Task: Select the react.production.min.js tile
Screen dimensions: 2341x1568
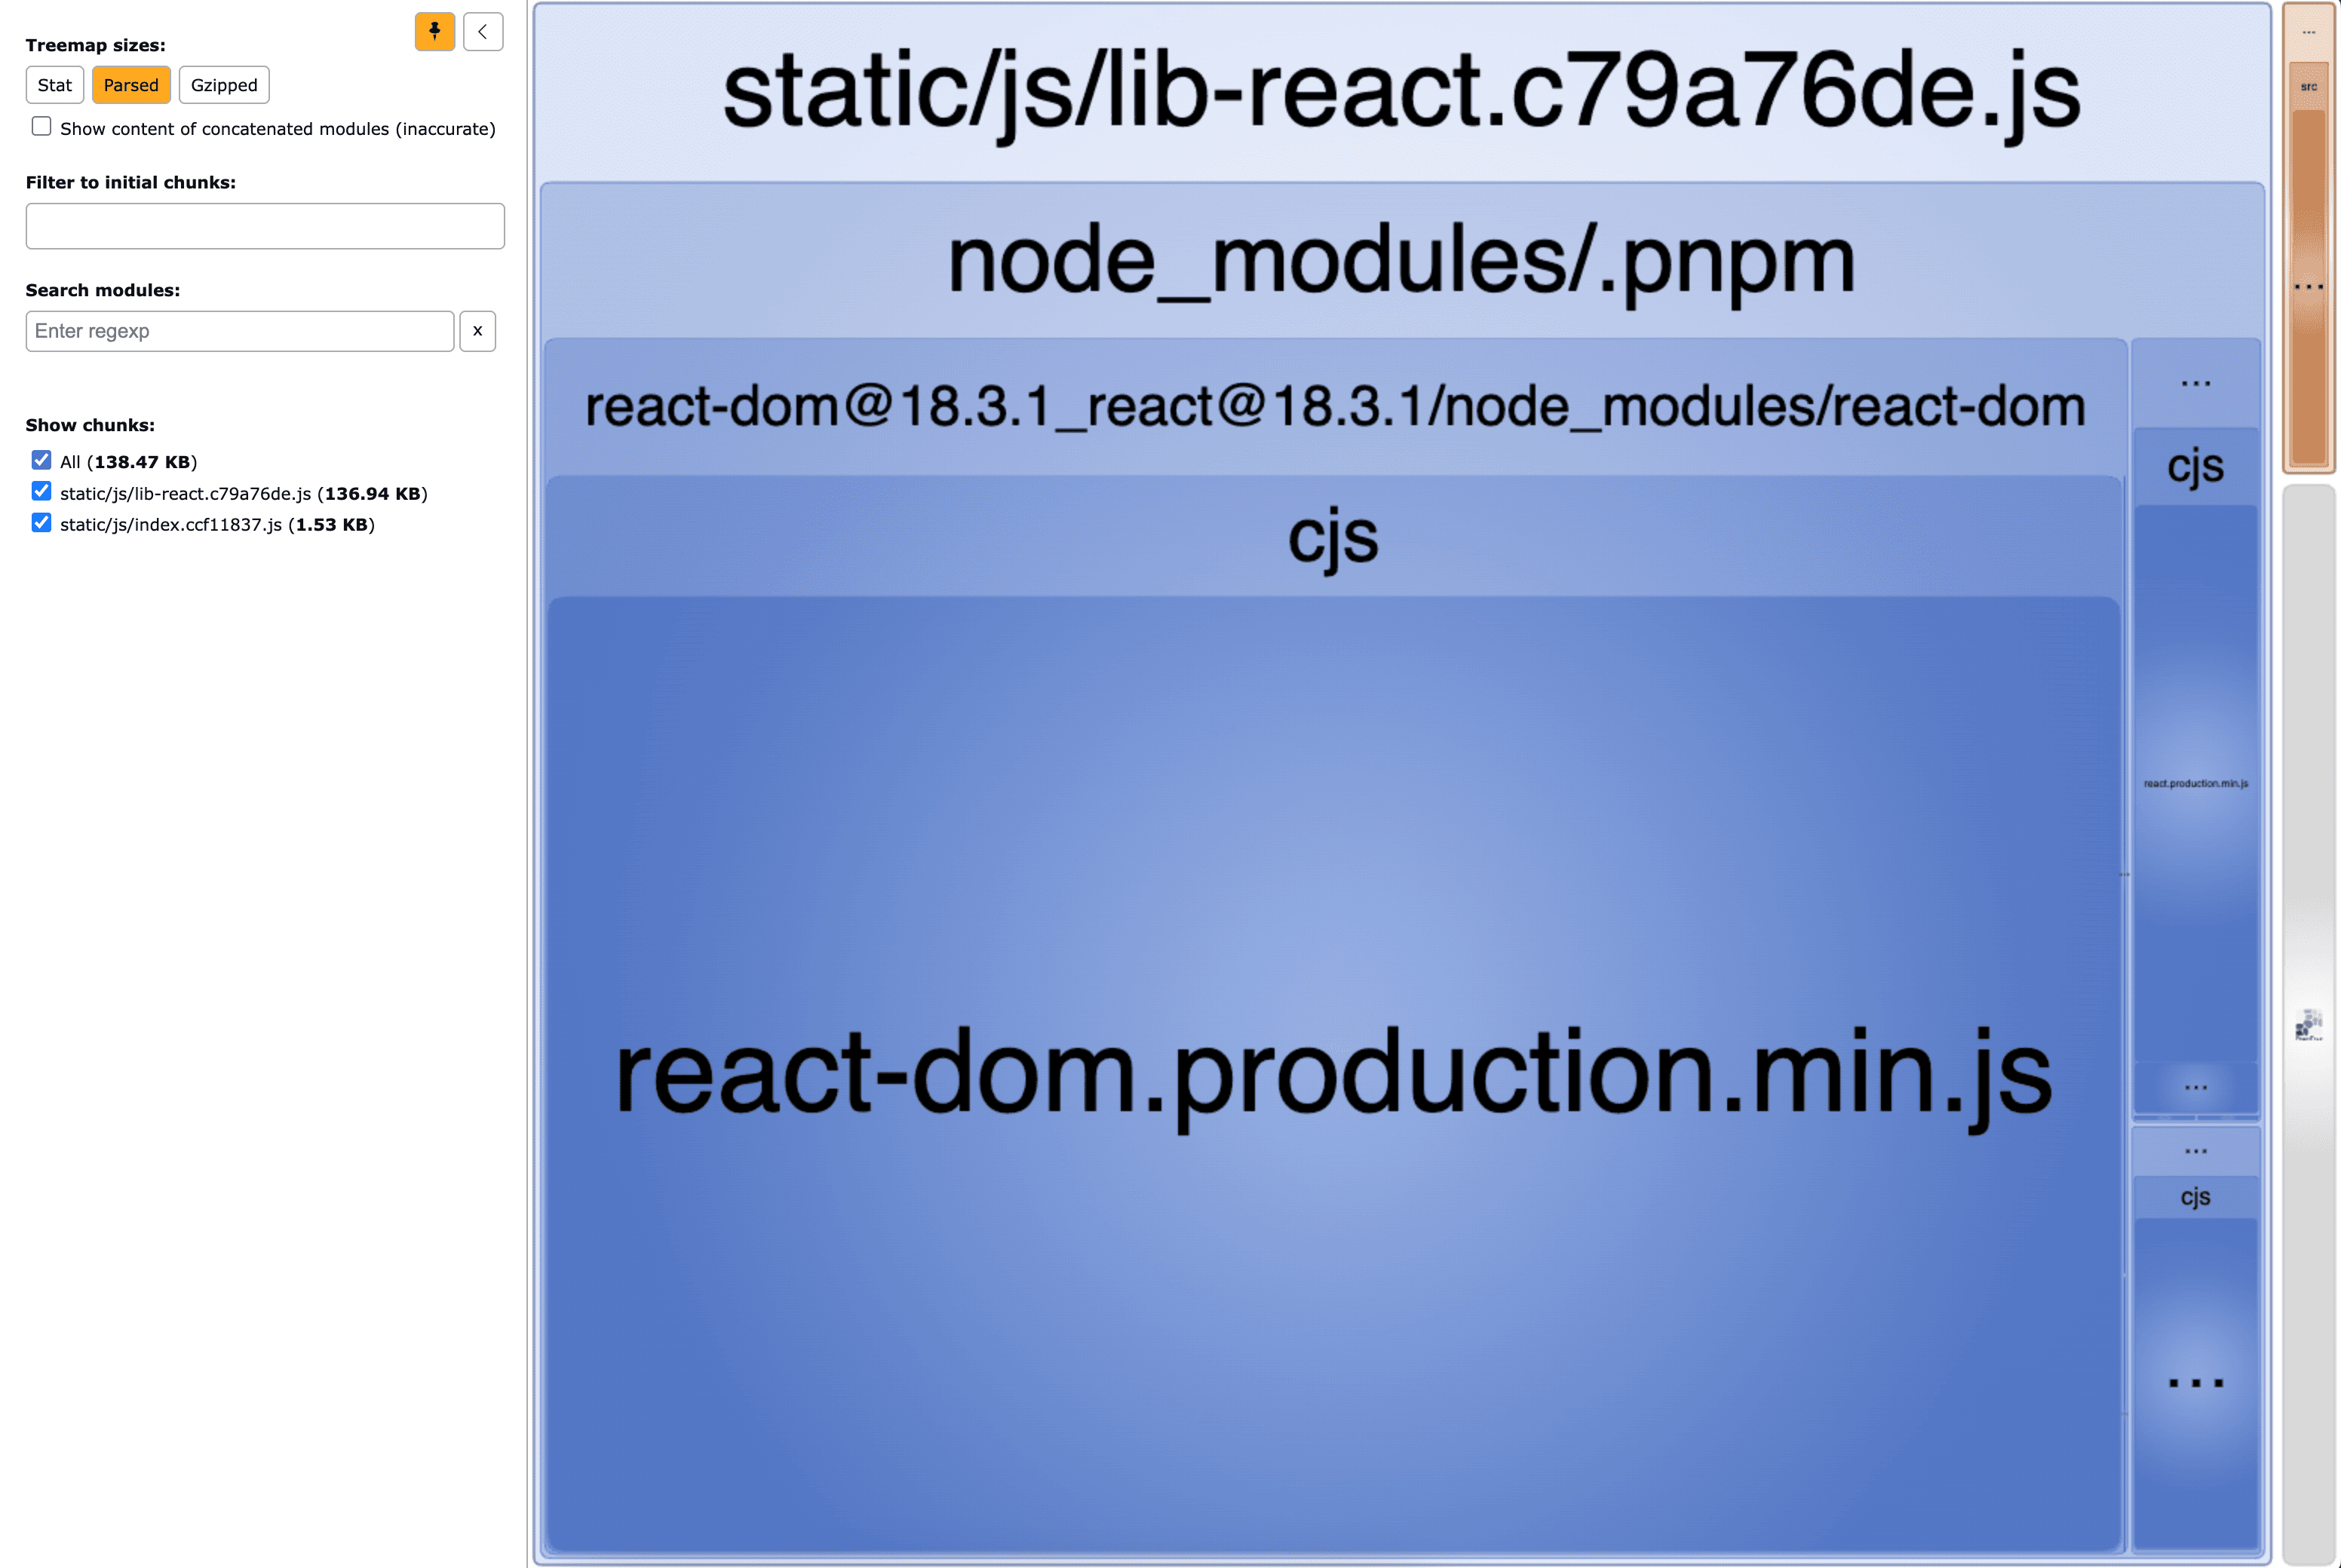Action: click(x=2198, y=783)
